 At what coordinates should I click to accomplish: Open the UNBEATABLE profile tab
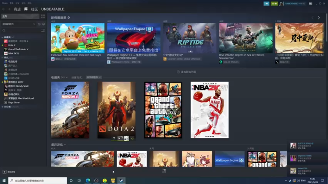click(53, 9)
